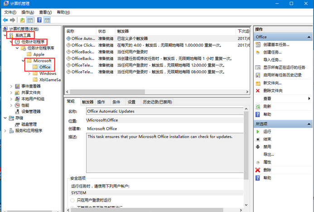
Task: Select the Apple folder in tree
Action: (39, 54)
